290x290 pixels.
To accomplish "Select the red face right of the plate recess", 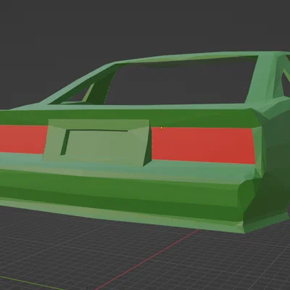I will 203,145.
